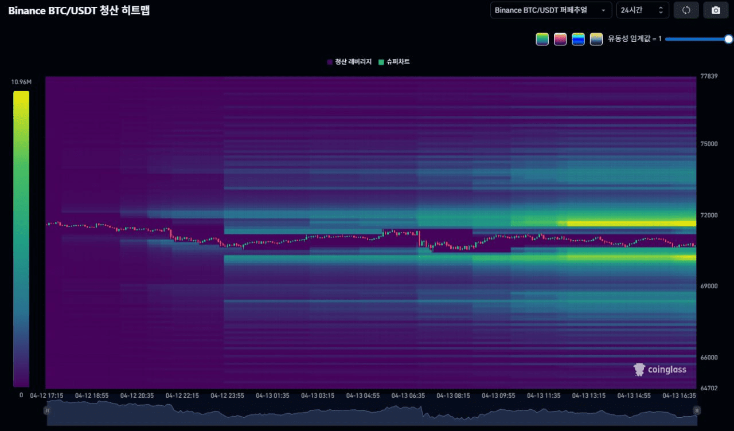Click the 04-13 09:55 time axis label
The height and width of the screenshot is (431, 734).
point(498,395)
